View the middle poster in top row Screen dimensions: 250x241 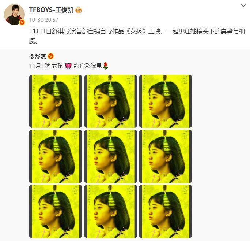pos(111,101)
